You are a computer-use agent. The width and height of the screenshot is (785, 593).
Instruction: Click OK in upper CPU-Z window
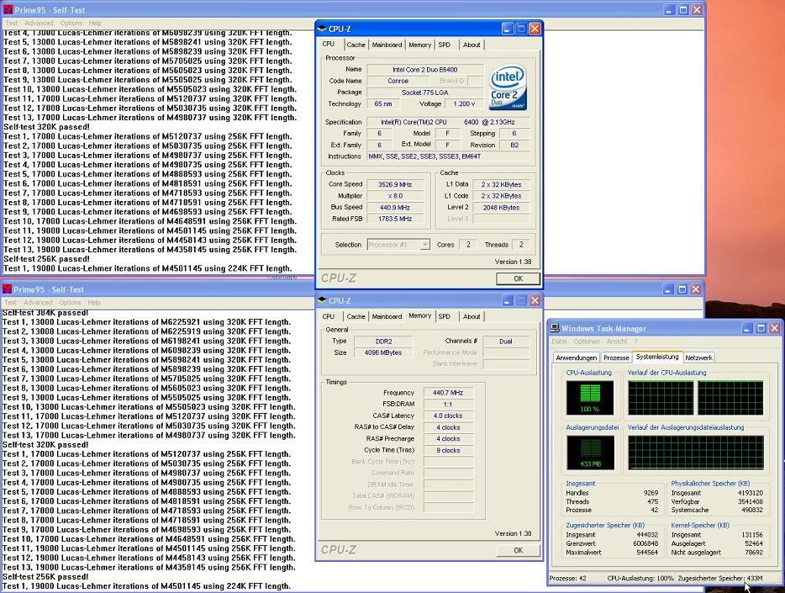coord(519,279)
